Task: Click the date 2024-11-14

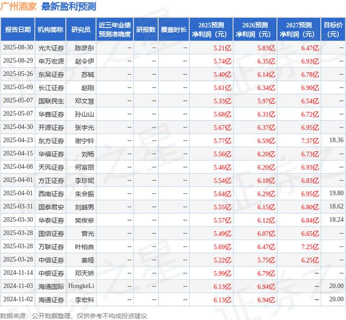Action: (x=18, y=273)
